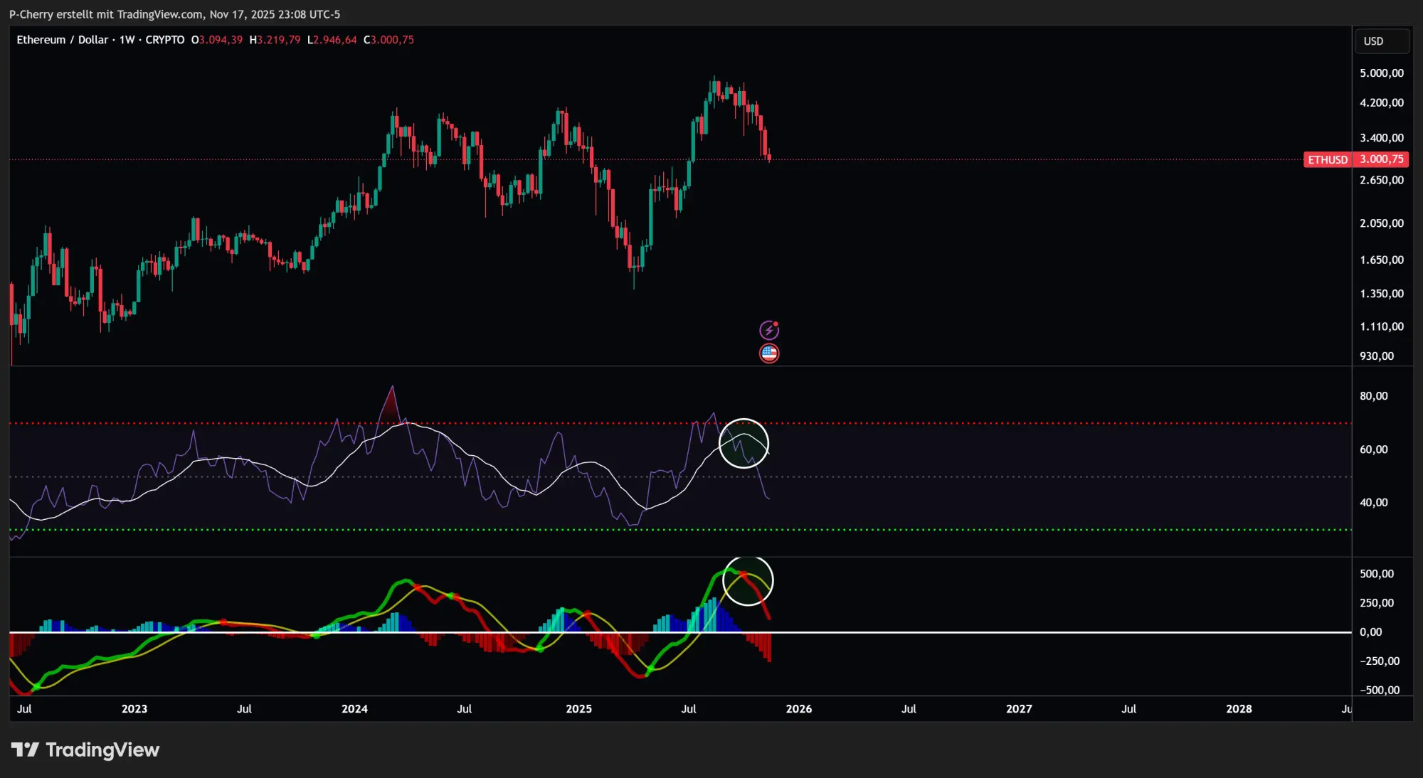Select the 2025 label on time axis

[x=579, y=709]
